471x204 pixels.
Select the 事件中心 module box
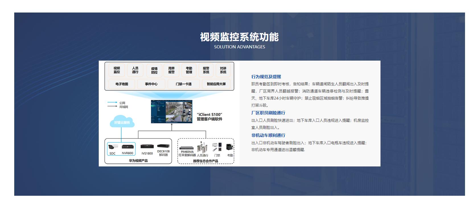click(151, 84)
